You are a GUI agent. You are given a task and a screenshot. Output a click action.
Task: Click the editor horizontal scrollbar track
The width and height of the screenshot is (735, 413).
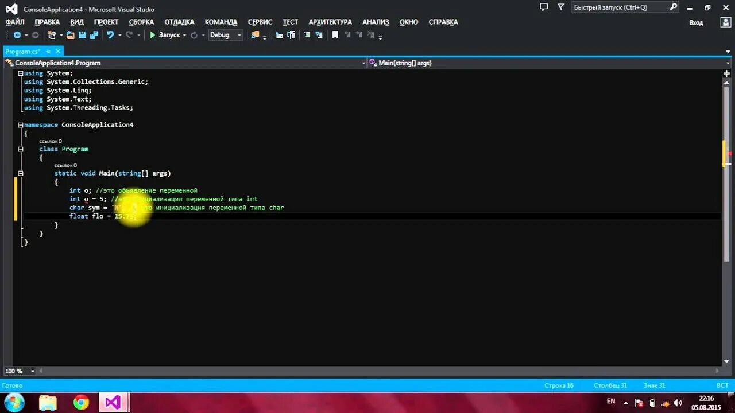tap(379, 371)
